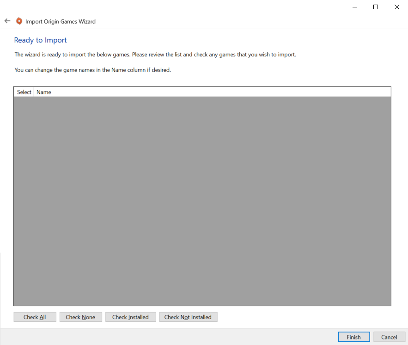This screenshot has width=408, height=345.
Task: Go back using the back arrow
Action: coord(7,21)
